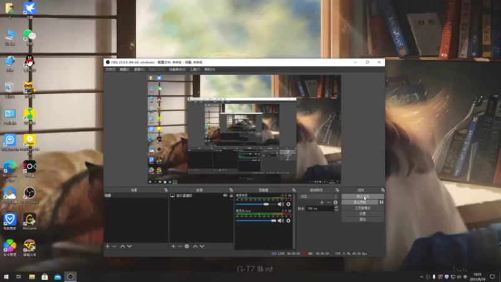This screenshot has height=282, width=501.
Task: Select the Display Capture source row
Action: (x=201, y=196)
